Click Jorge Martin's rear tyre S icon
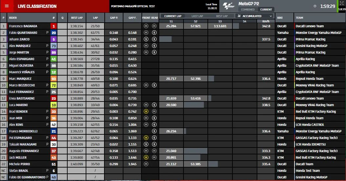The height and width of the screenshot is (181, 346). tap(154, 52)
